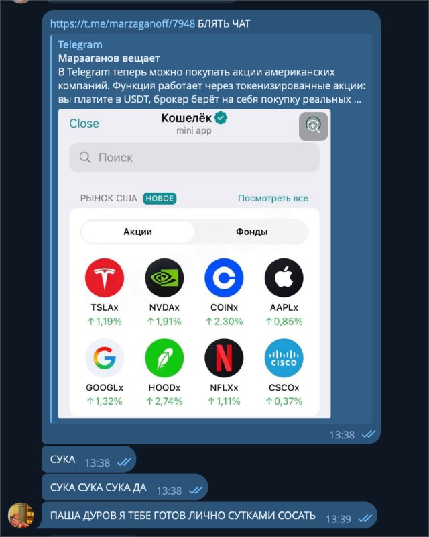Tap the Apple AAPLx stock icon
This screenshot has height=537, width=429.
click(284, 278)
